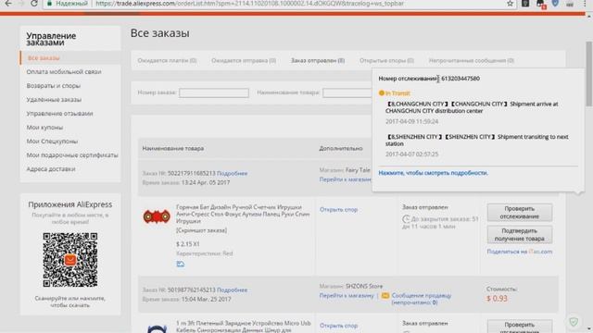Viewport: 593px width, 333px height.
Task: Switch to 'Ожидается платеж' tab
Action: 167,60
